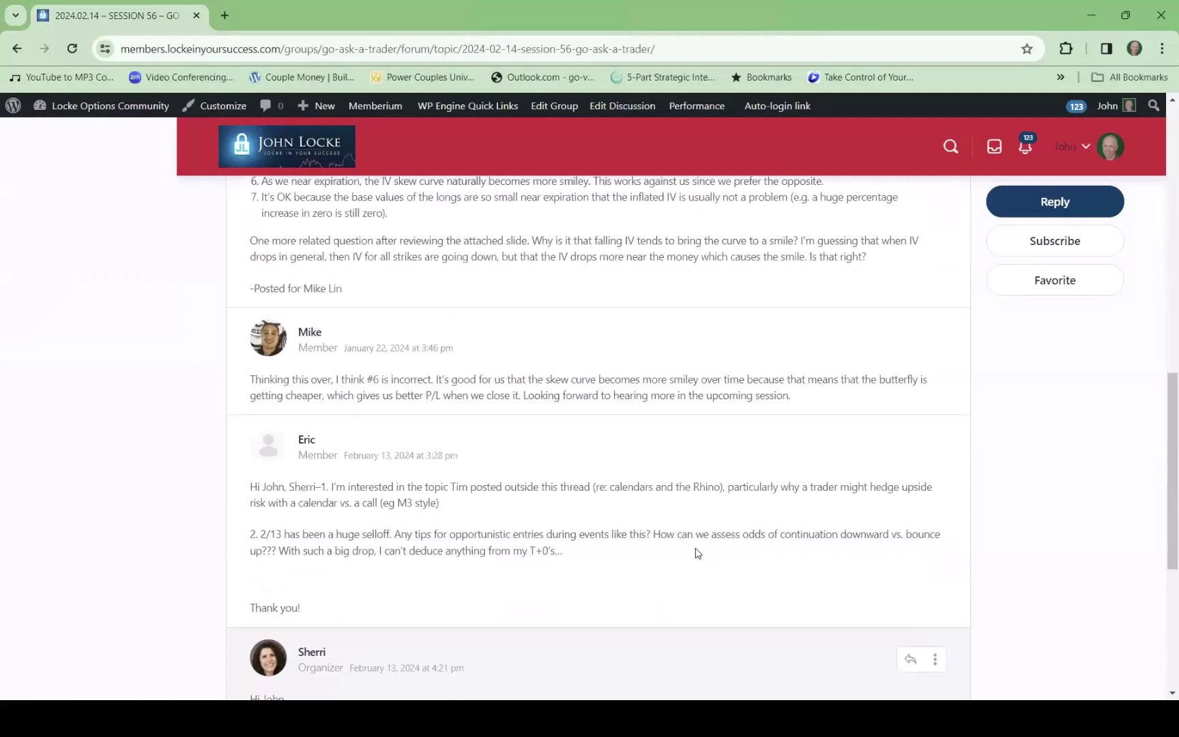Focus the browser address bar
The width and height of the screenshot is (1179, 737).
[566, 48]
